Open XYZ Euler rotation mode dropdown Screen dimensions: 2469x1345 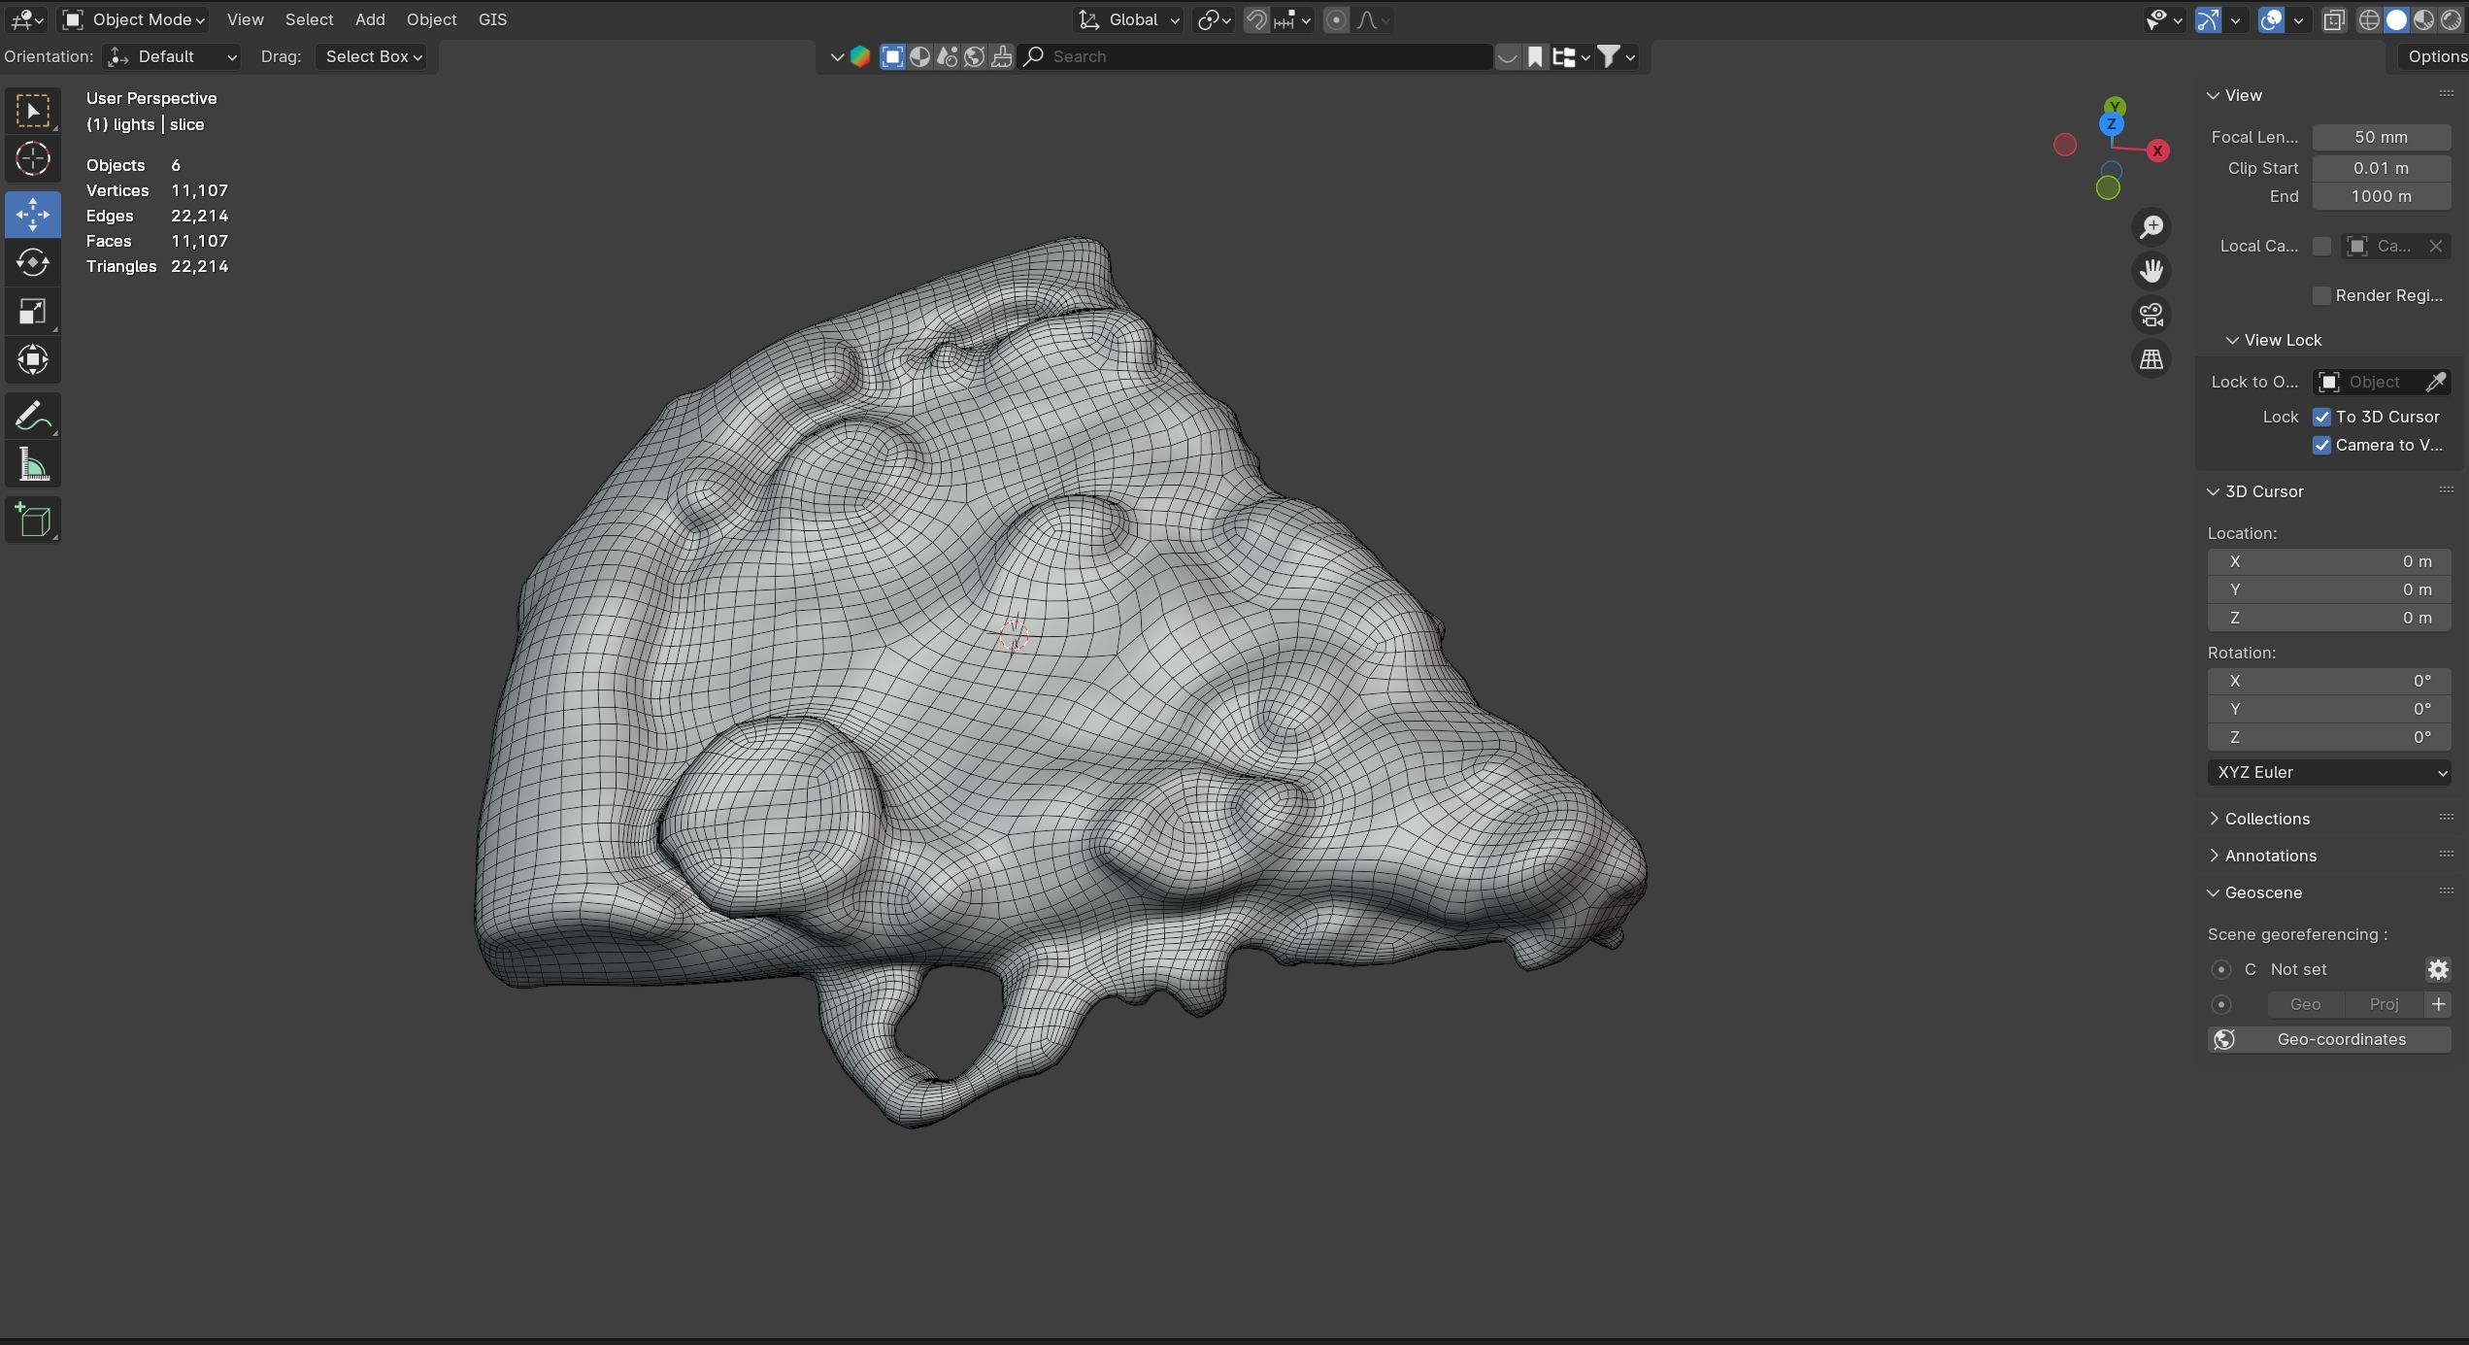click(2328, 772)
